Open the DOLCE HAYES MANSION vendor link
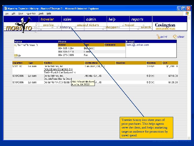Image resolution: width=194 pixels, height=146 pixels. pos(58,69)
